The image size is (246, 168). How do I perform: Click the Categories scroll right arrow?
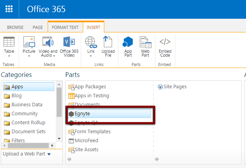[x=52, y=146]
